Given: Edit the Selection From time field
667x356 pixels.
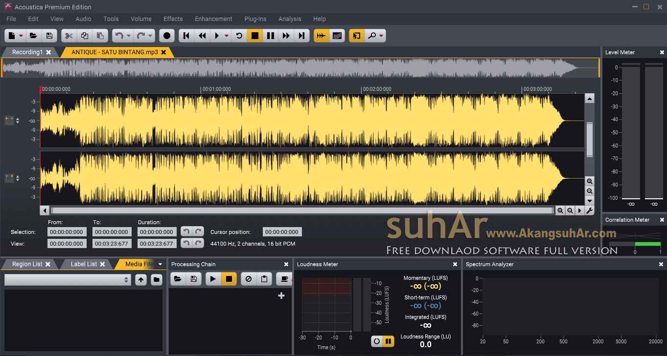Looking at the screenshot, I should [x=67, y=232].
